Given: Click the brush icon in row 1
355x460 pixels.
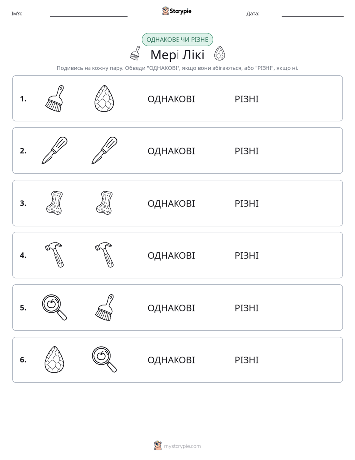Looking at the screenshot, I should point(55,98).
